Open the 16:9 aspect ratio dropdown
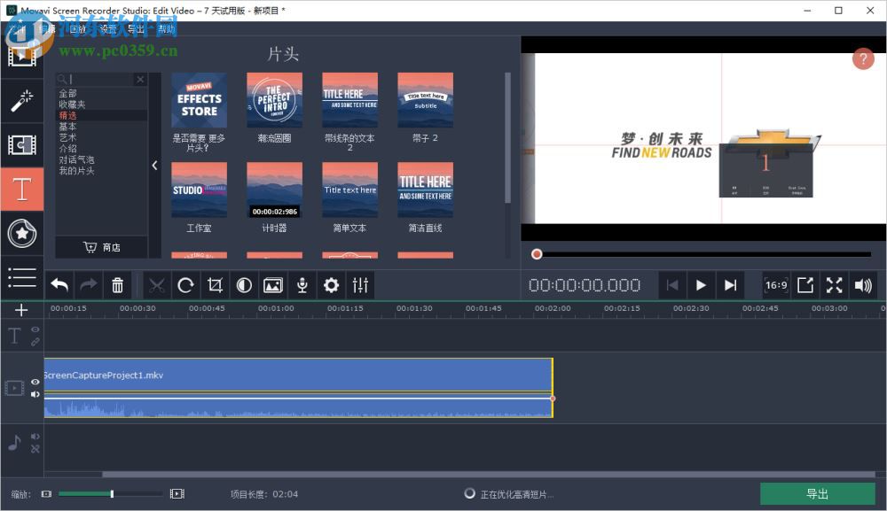 coord(775,285)
